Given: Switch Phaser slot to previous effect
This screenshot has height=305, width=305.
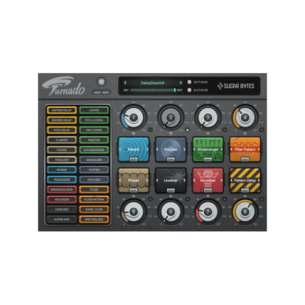Looking at the screenshot, I should pyautogui.click(x=120, y=180).
